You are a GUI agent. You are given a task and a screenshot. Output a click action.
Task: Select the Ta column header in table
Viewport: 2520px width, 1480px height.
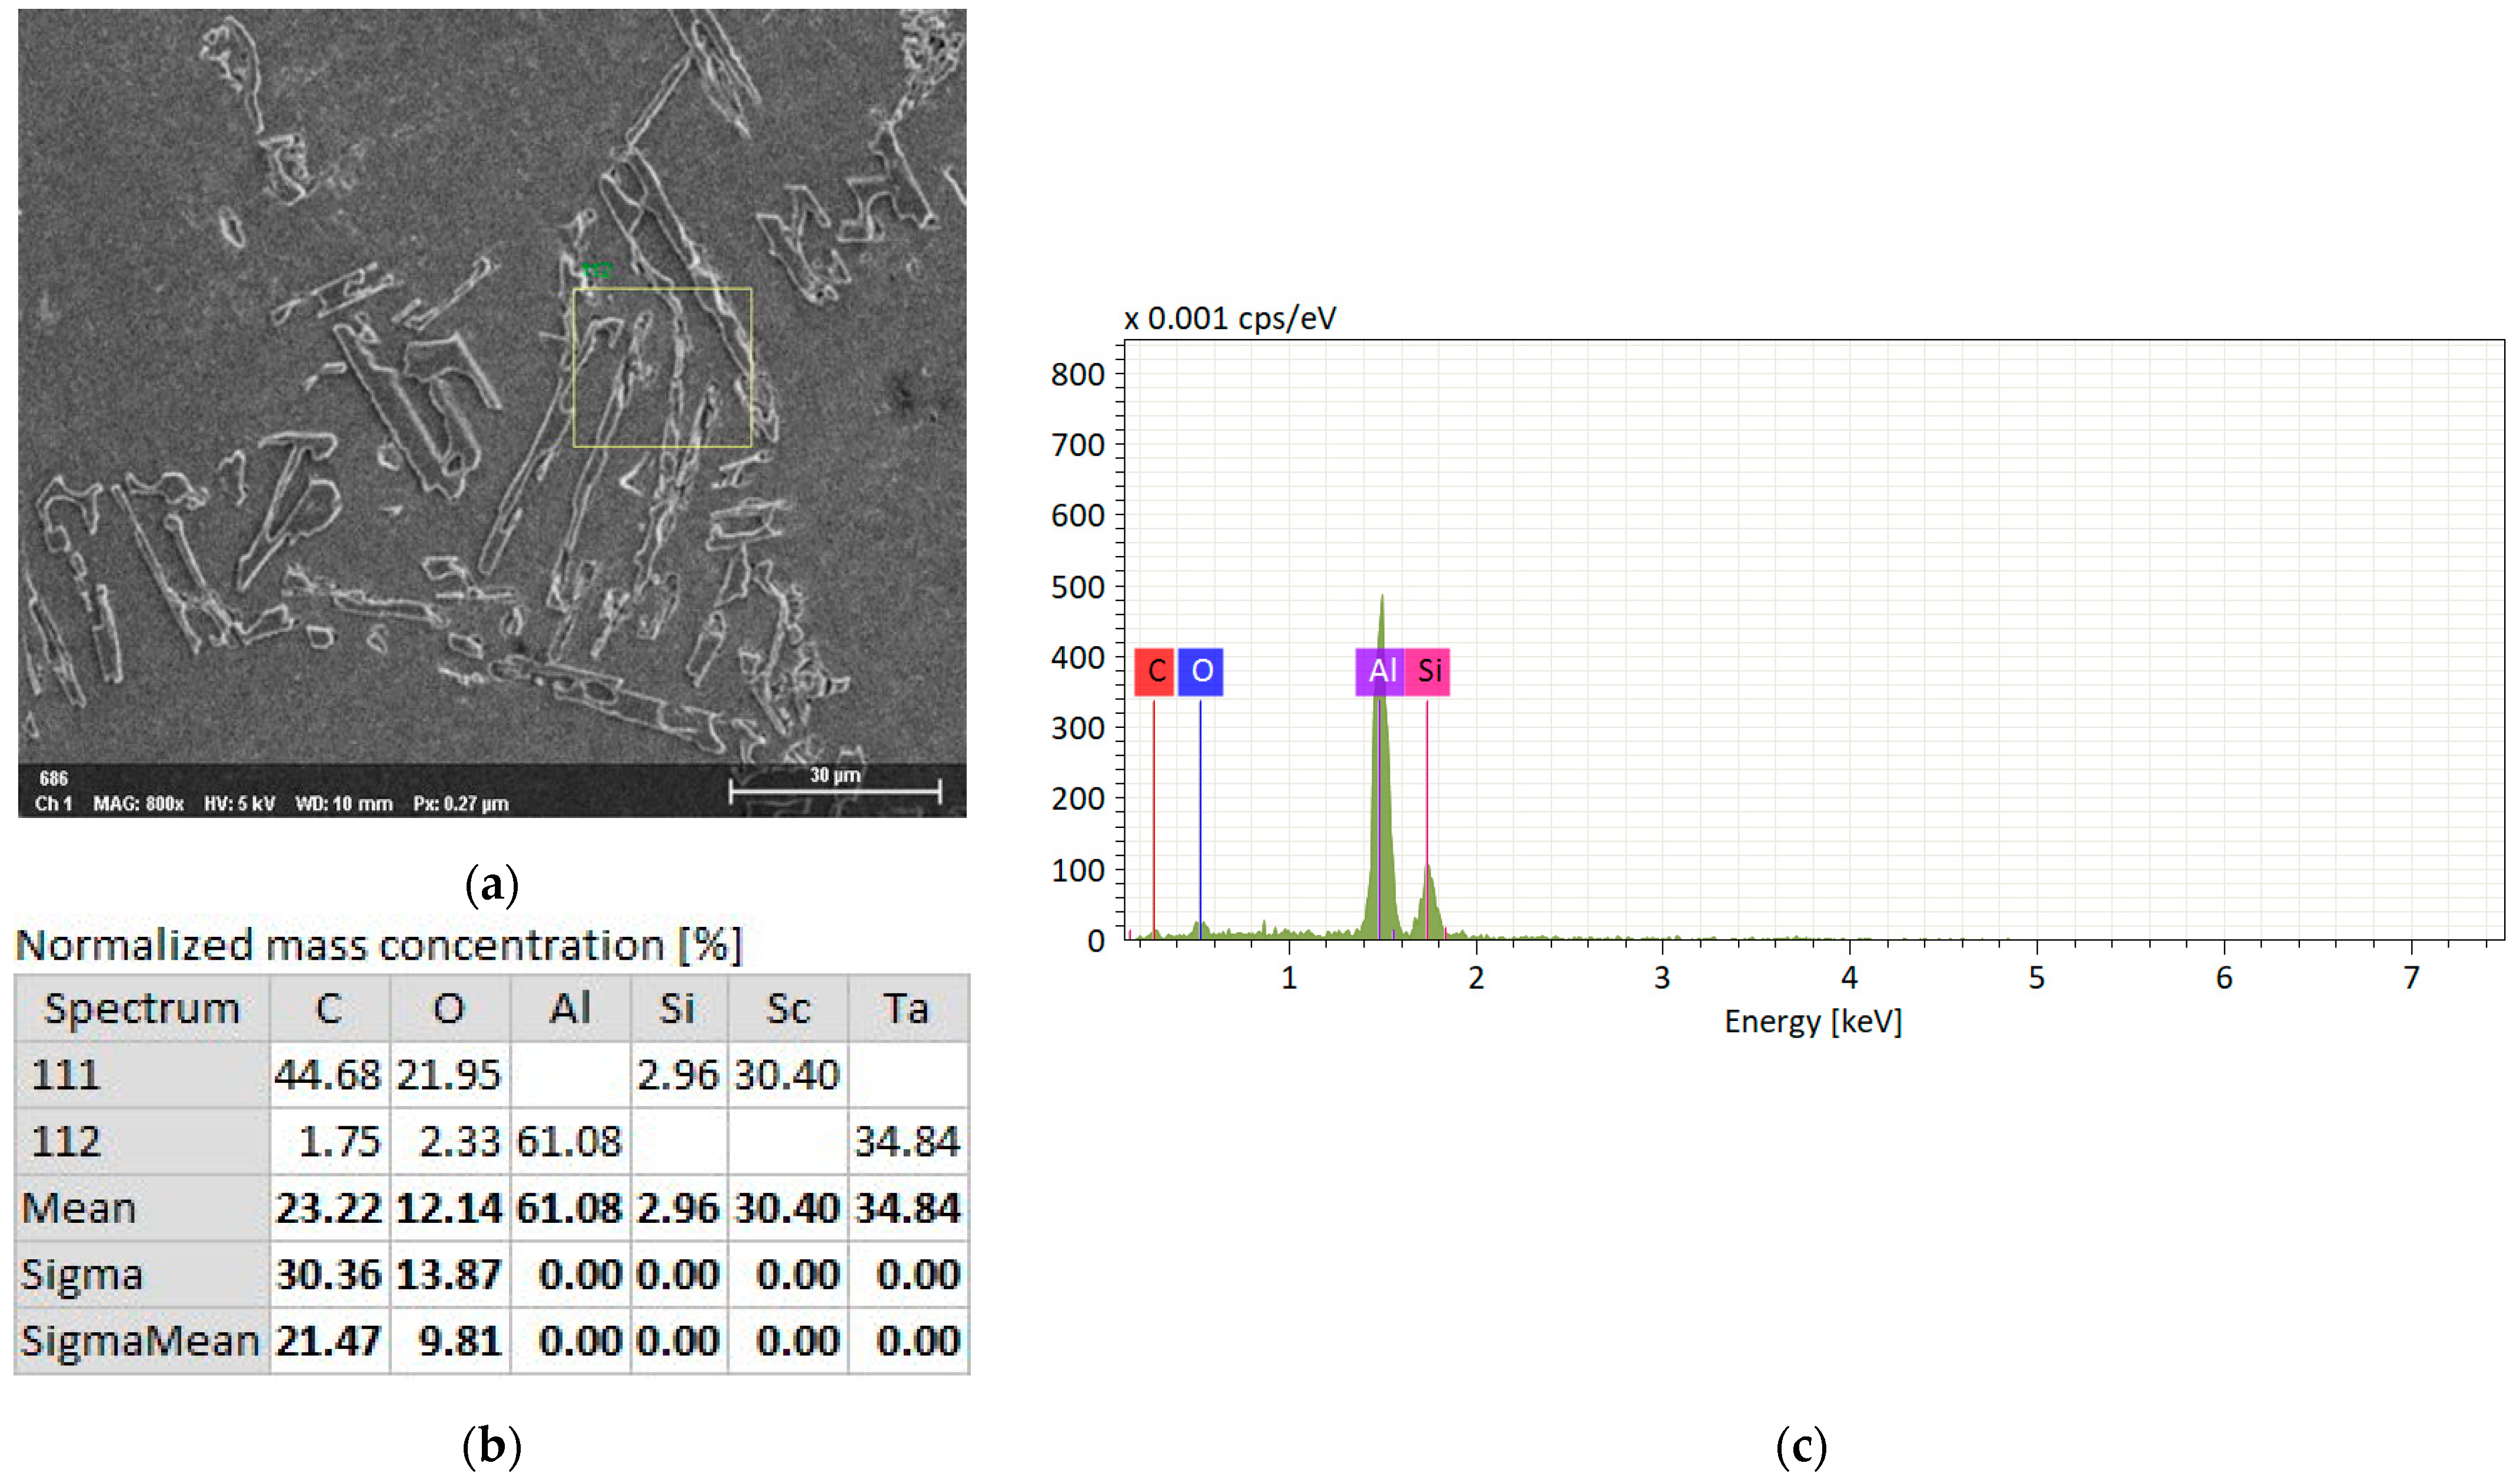(x=906, y=1008)
